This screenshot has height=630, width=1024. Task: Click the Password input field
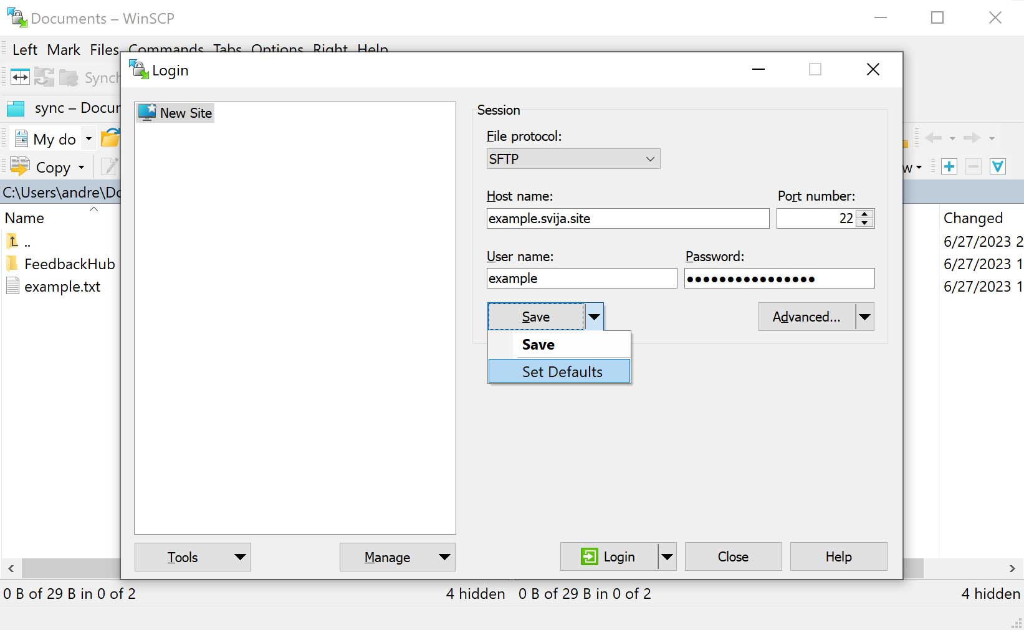point(779,279)
